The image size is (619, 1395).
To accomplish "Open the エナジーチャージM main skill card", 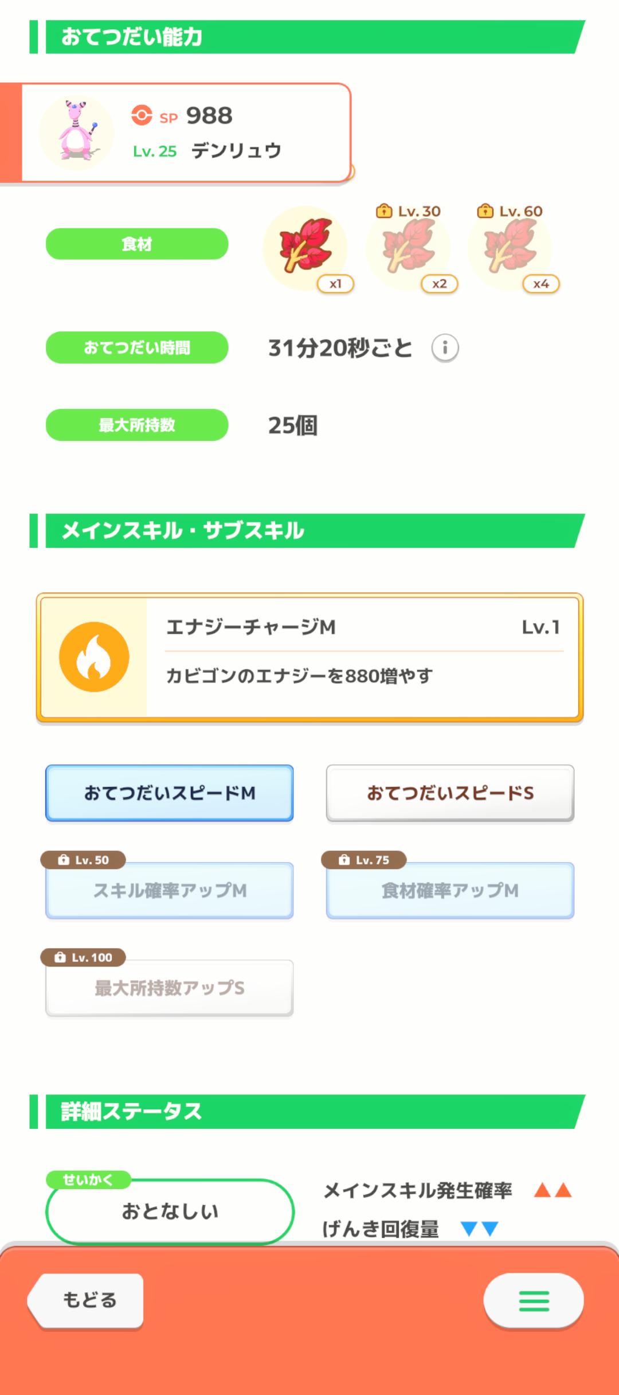I will [x=361, y=657].
